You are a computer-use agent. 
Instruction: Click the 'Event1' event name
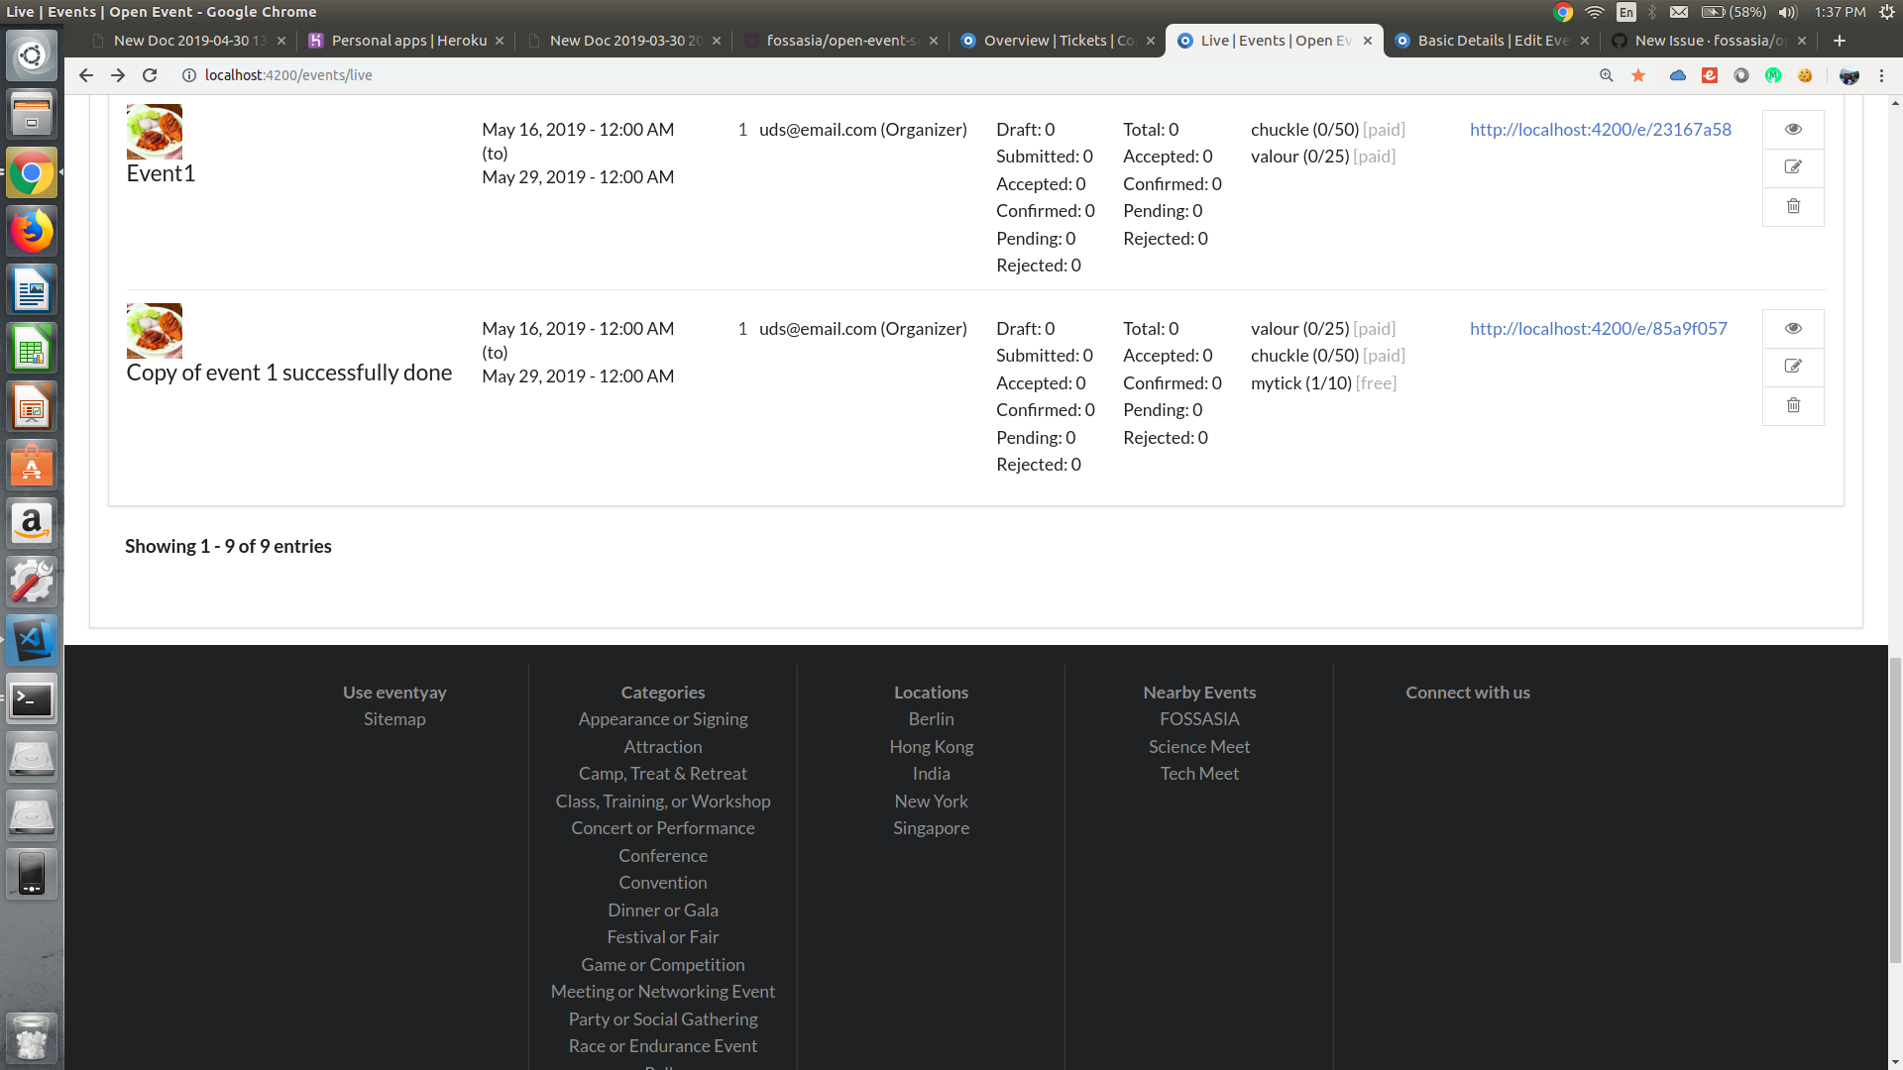pyautogui.click(x=161, y=174)
